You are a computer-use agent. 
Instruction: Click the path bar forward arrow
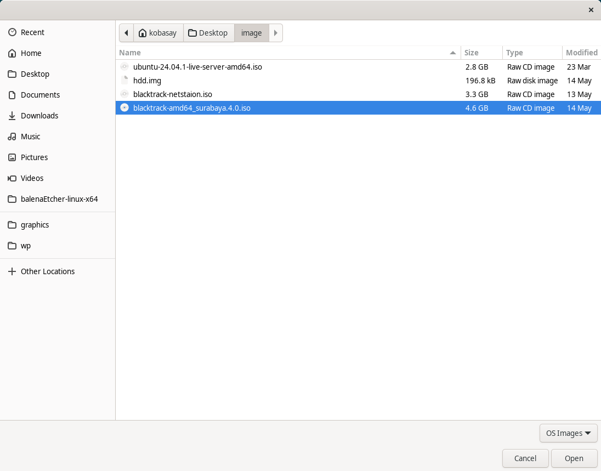tap(276, 33)
